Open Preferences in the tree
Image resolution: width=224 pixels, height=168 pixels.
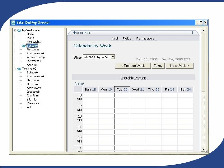(34, 61)
